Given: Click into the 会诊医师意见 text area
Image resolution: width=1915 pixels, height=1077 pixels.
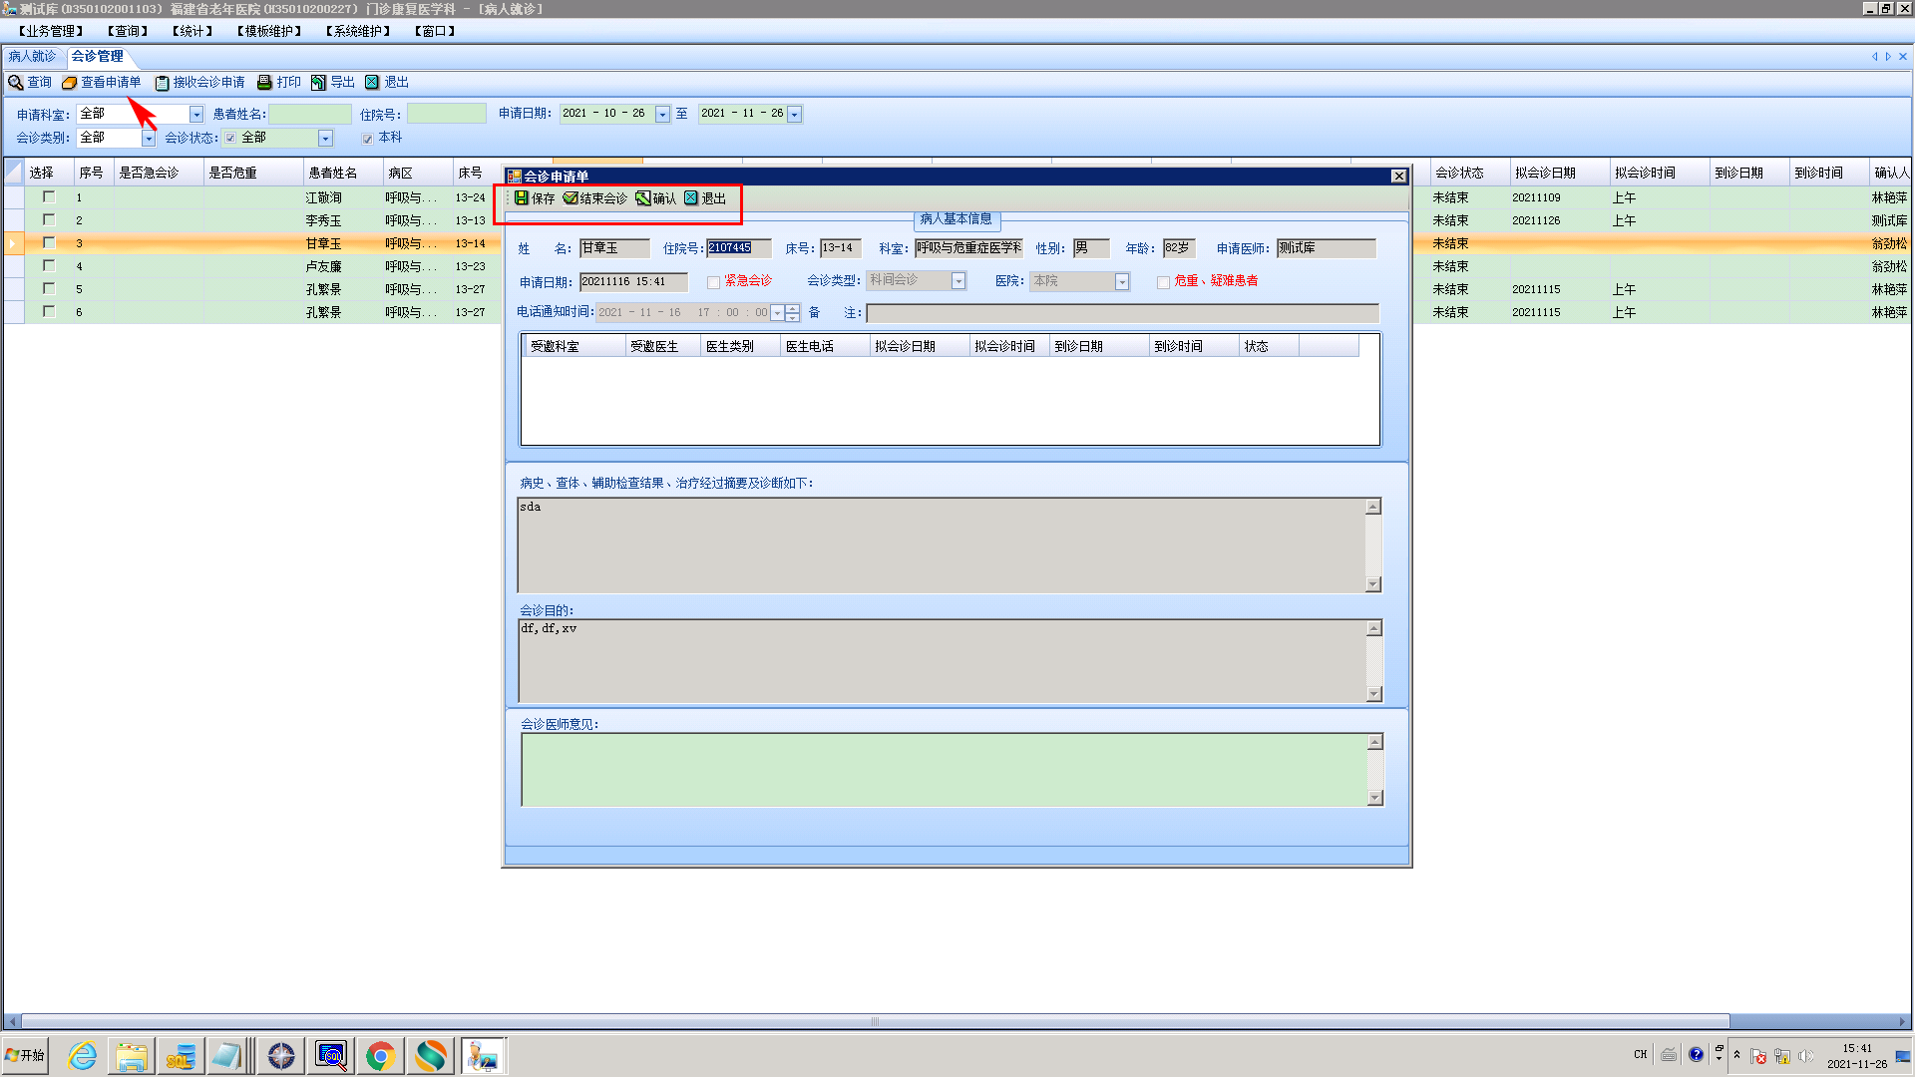Looking at the screenshot, I should 944,770.
